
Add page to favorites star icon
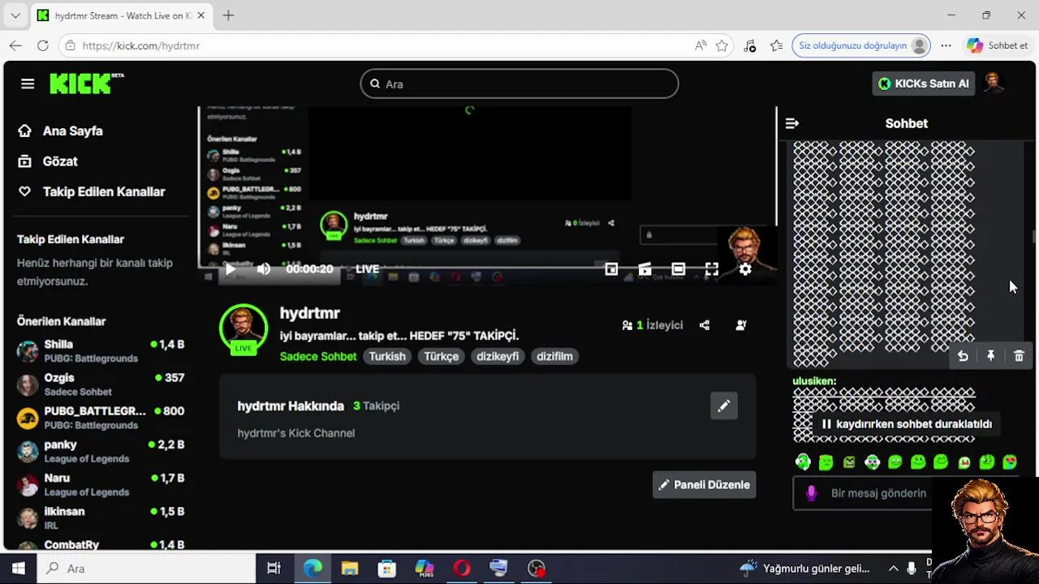click(722, 45)
